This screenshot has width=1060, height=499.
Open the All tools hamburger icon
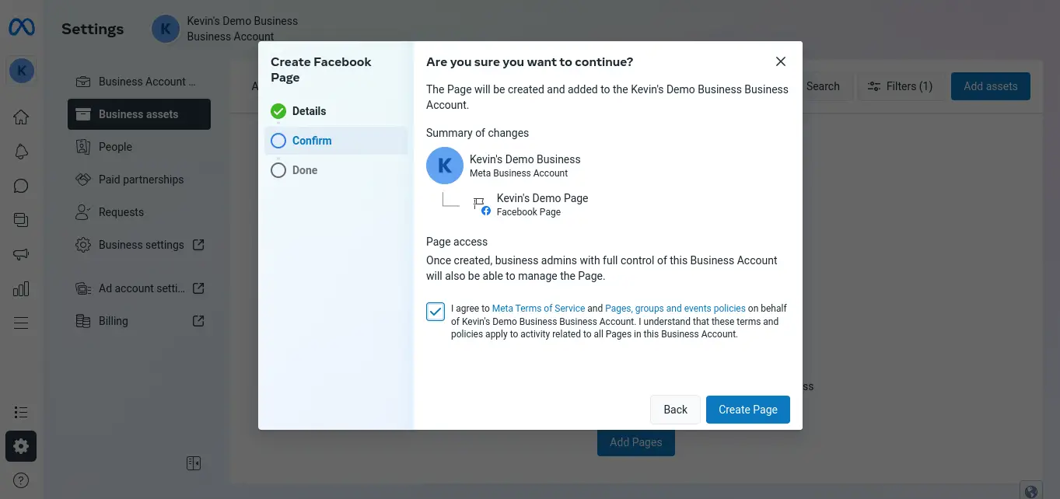[21, 323]
